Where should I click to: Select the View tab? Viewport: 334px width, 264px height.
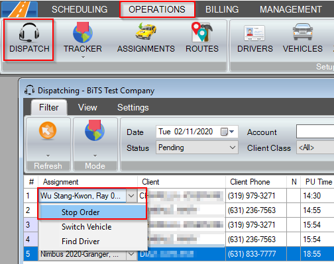[x=87, y=108]
